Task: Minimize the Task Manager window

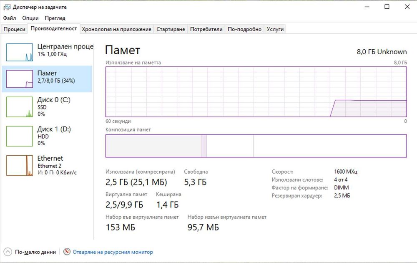Action: pyautogui.click(x=367, y=7)
